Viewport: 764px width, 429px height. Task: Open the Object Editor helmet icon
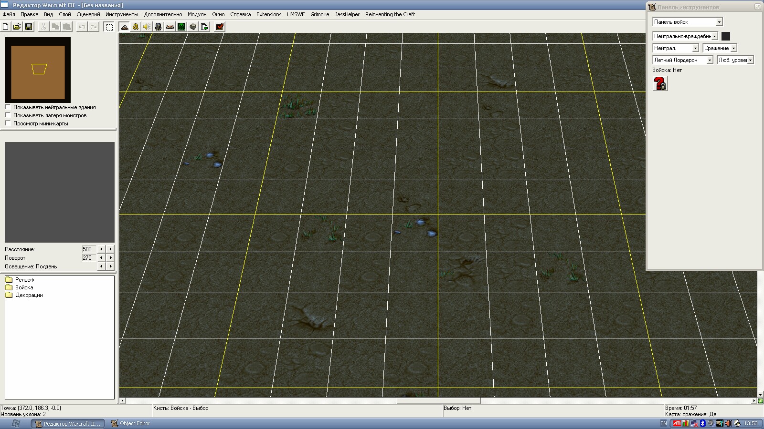(x=159, y=27)
